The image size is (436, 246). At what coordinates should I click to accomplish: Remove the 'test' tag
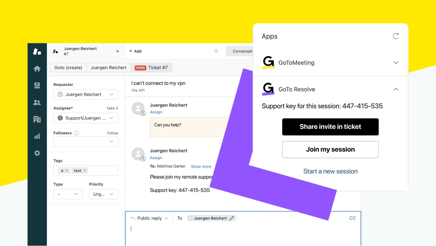pos(85,171)
